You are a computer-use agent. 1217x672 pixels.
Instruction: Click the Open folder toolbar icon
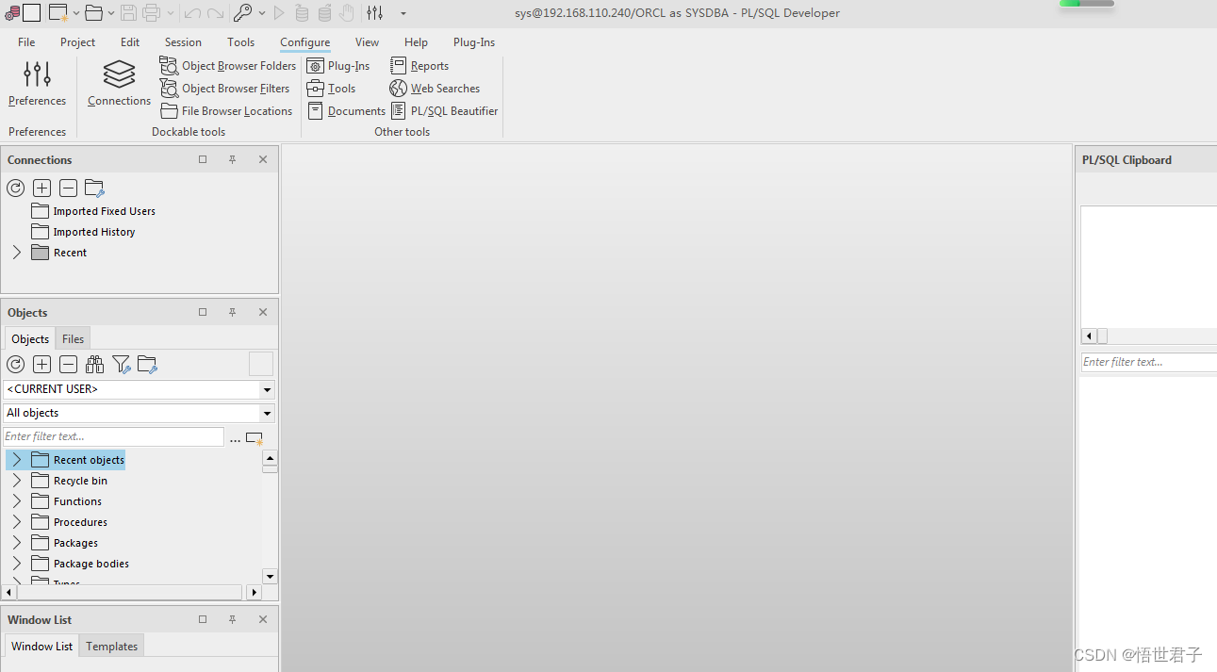(x=93, y=13)
